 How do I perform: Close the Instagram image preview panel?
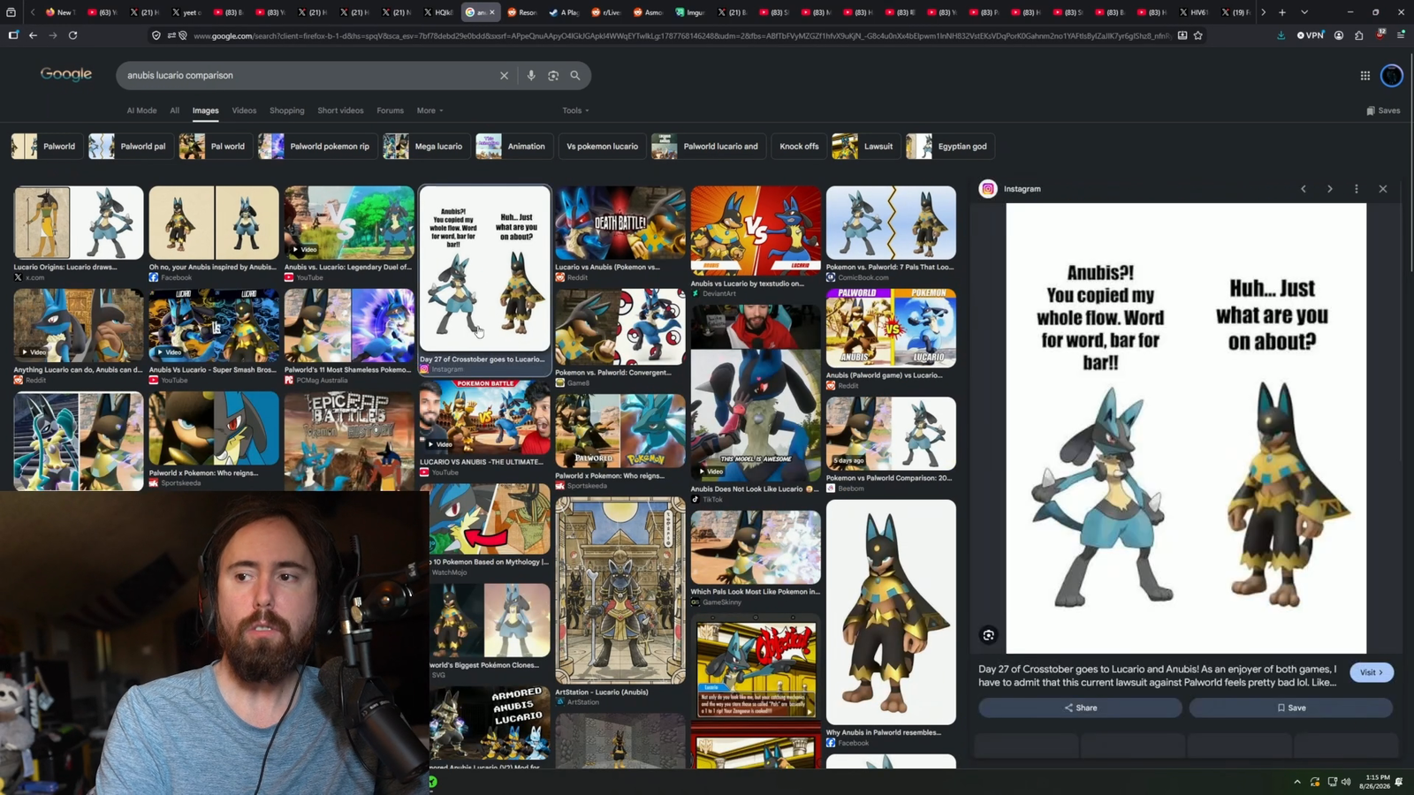click(x=1383, y=189)
